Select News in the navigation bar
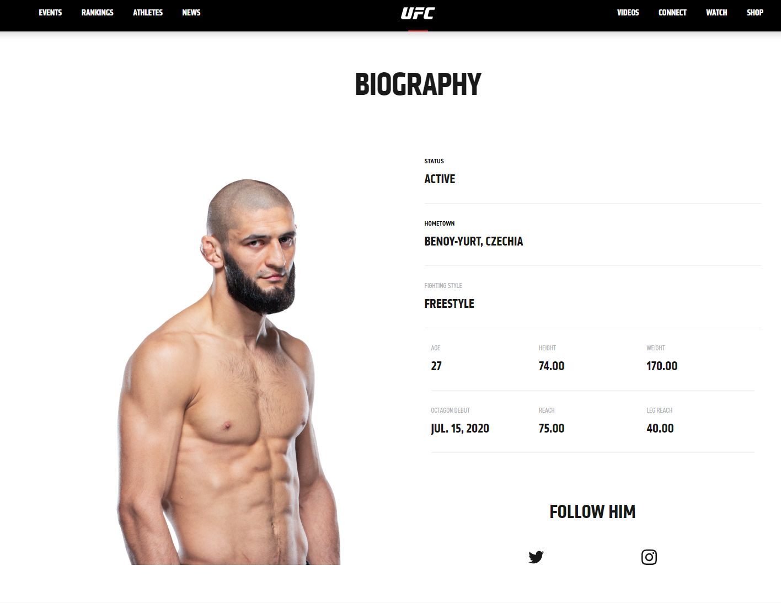This screenshot has width=781, height=603. pos(191,12)
